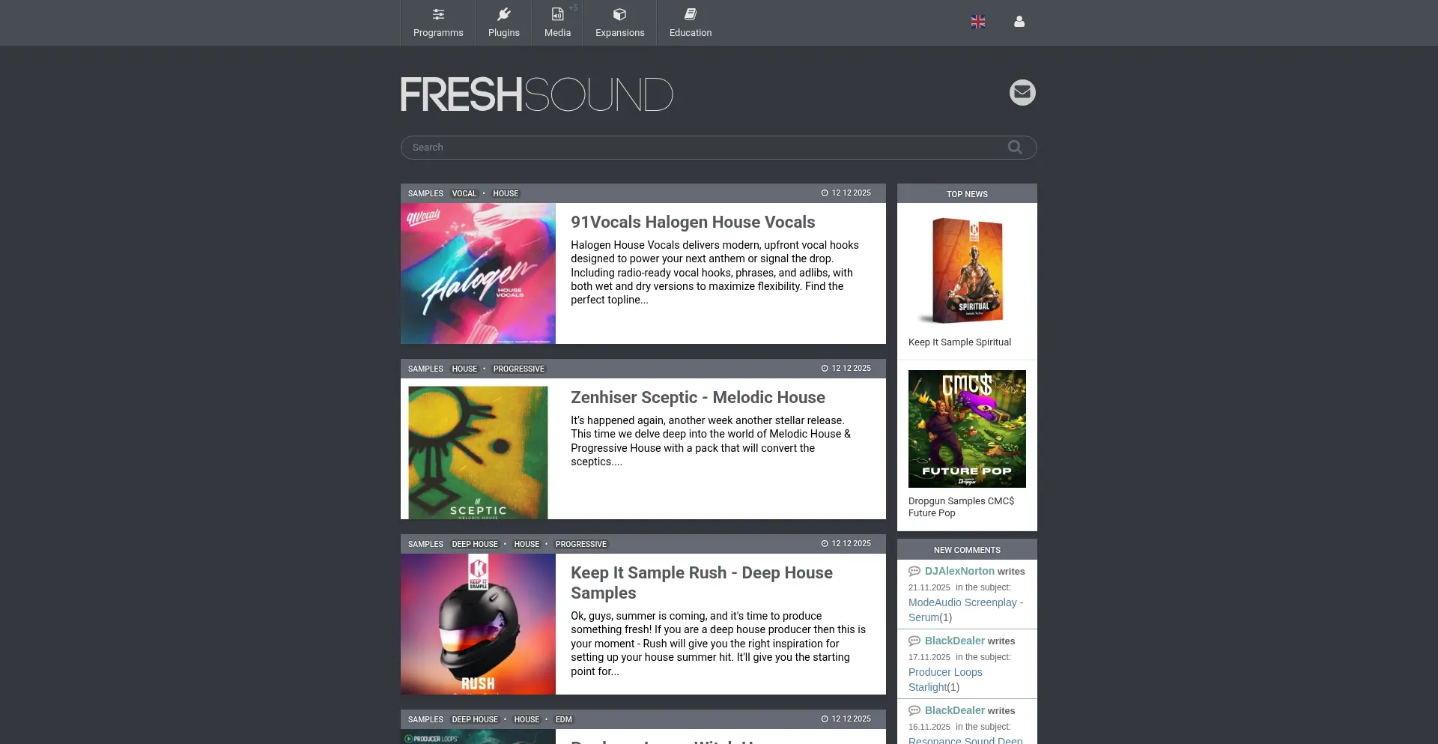Select the DEEP HOUSE tag on Rush post

point(474,545)
